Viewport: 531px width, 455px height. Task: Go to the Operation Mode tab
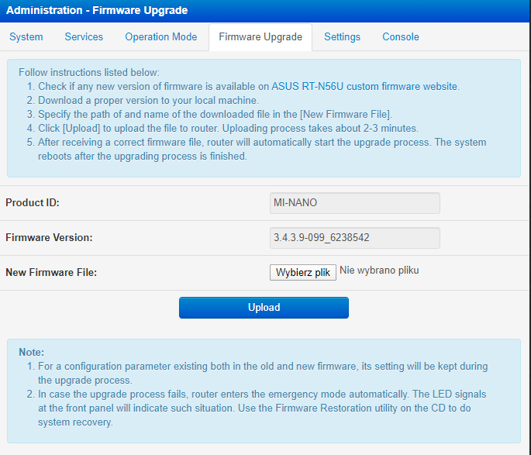click(x=160, y=36)
